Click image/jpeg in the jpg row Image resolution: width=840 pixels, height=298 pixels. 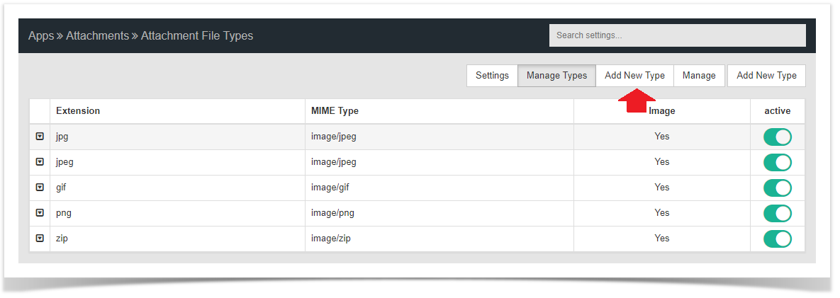[x=333, y=137]
